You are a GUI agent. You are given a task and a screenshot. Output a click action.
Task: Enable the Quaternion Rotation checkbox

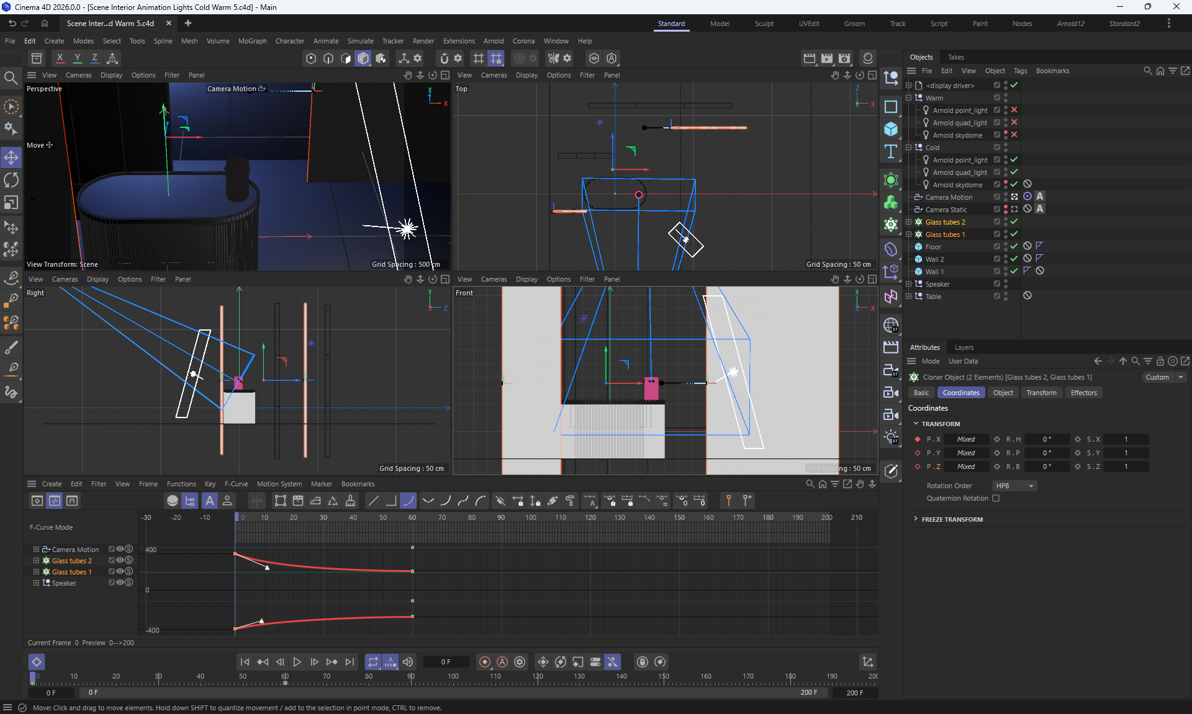996,498
